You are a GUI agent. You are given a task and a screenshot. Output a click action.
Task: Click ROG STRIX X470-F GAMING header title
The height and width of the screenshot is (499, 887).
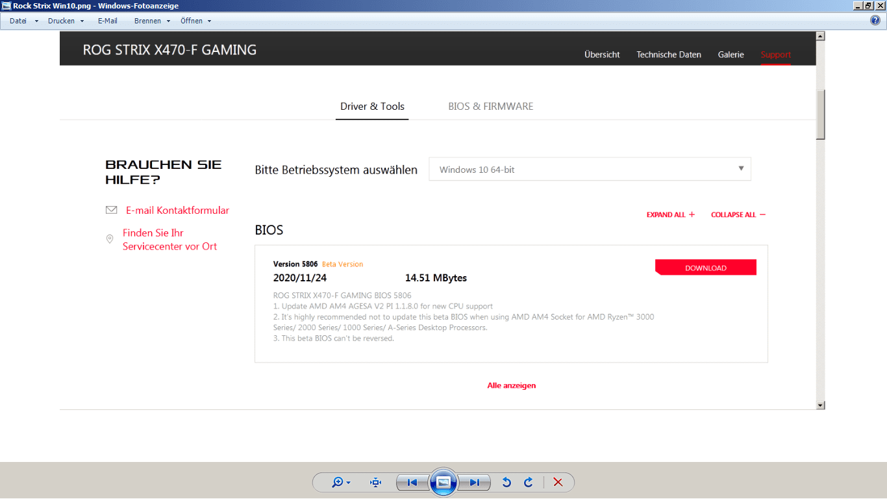[169, 50]
